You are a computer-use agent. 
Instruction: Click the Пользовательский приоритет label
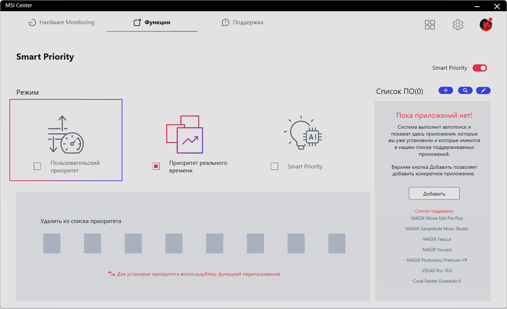pos(75,167)
